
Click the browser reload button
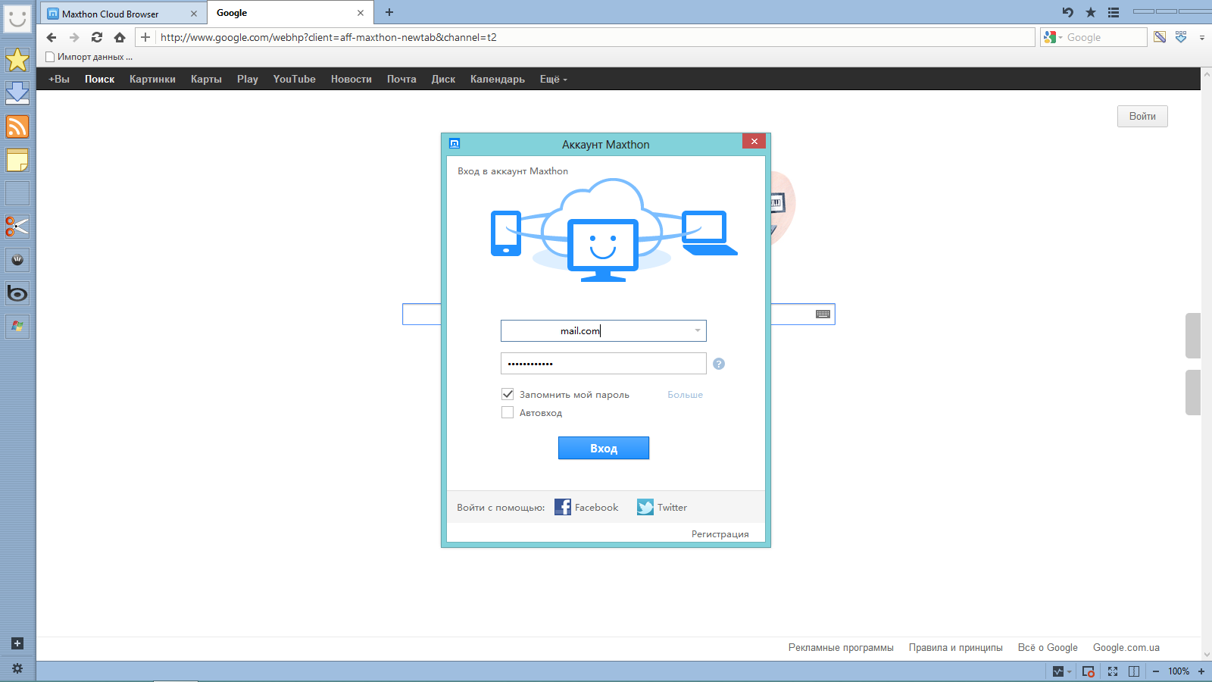pyautogui.click(x=97, y=37)
